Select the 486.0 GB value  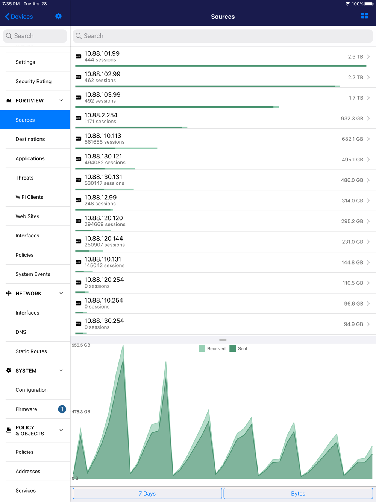click(352, 180)
